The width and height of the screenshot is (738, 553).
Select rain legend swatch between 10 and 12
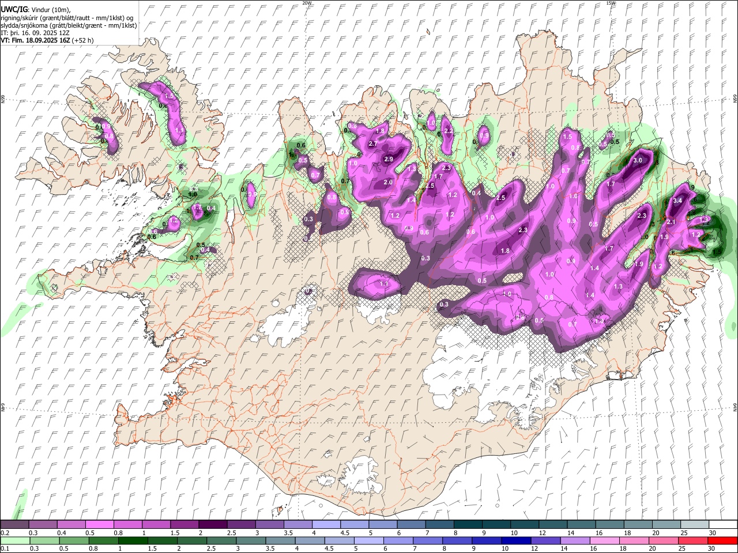click(516, 540)
